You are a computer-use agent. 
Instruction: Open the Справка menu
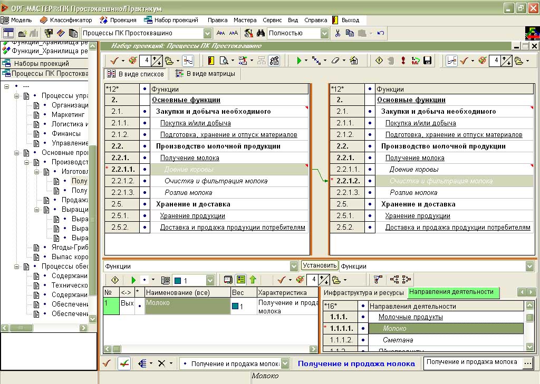tap(315, 20)
